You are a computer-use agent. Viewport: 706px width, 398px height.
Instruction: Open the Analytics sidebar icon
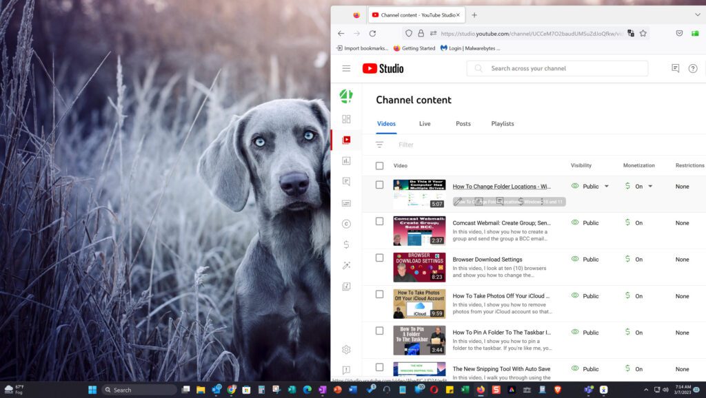pyautogui.click(x=346, y=160)
